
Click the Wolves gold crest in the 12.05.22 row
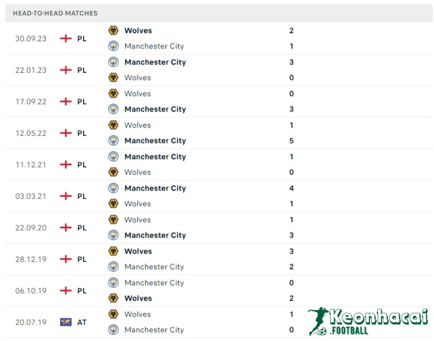(x=113, y=125)
